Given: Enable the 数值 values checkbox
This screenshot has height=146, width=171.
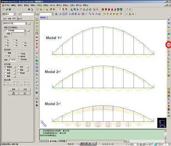Looking at the screenshot, I should pyautogui.click(x=5, y=70).
